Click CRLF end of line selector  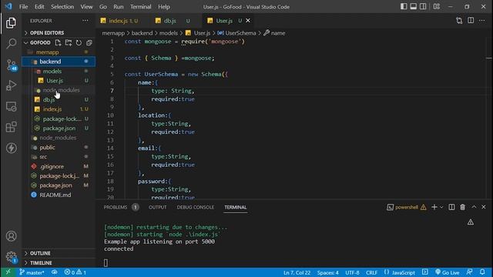[x=371, y=272]
